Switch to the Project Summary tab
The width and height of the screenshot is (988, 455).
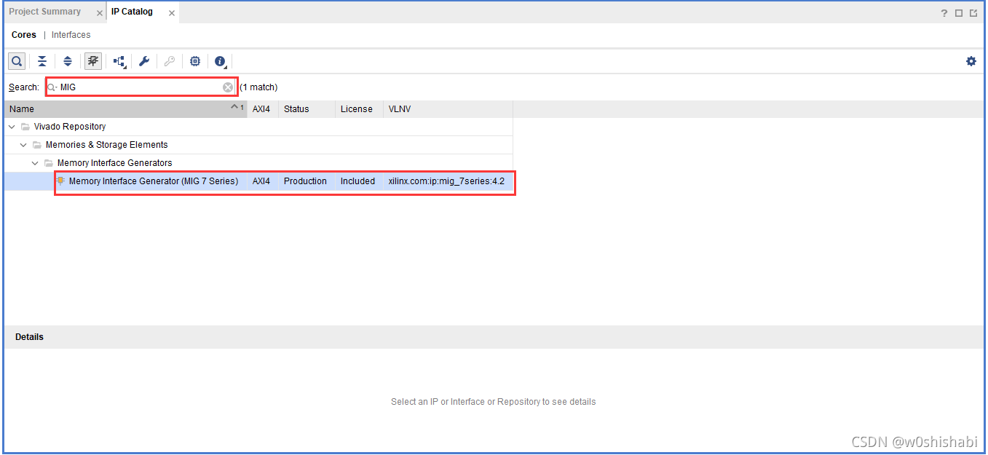pos(45,12)
